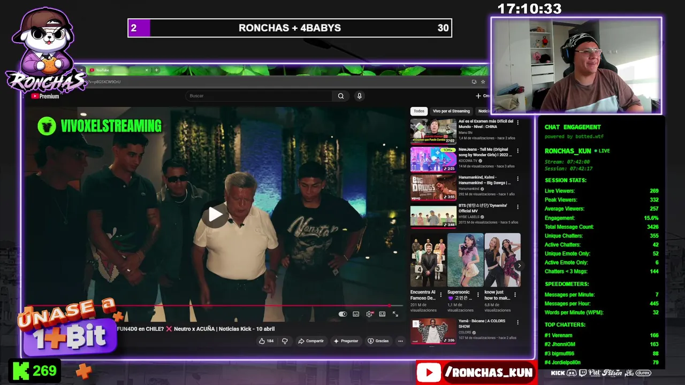
Task: Click the cast icon in address bar
Action: (x=474, y=82)
